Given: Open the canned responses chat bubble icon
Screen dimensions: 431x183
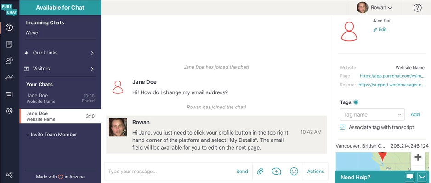Looking at the screenshot, I should pos(276,172).
